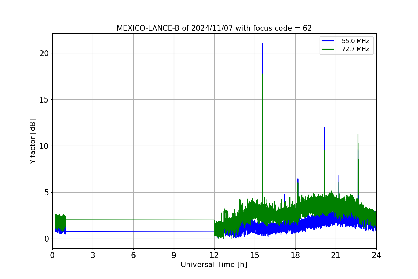
Task: Click the blue spike peak at 12 dB
Action: [x=324, y=127]
